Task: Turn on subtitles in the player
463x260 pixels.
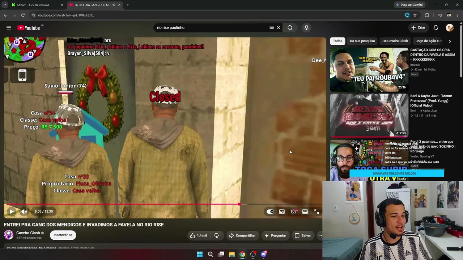Action: [282, 212]
